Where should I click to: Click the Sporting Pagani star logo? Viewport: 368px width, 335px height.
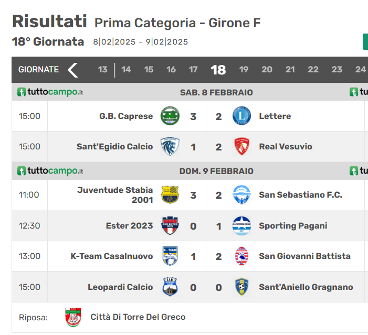point(241,226)
